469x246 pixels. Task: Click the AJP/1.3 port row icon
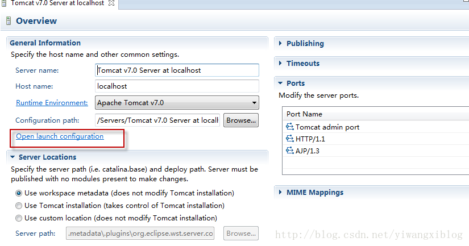coord(289,151)
